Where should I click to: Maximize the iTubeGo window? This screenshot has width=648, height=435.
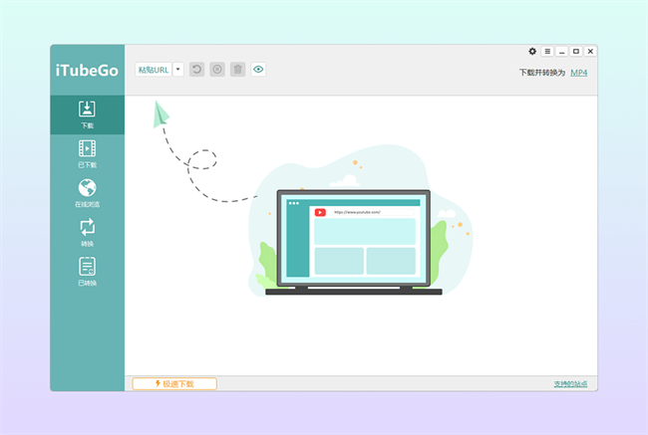[576, 51]
